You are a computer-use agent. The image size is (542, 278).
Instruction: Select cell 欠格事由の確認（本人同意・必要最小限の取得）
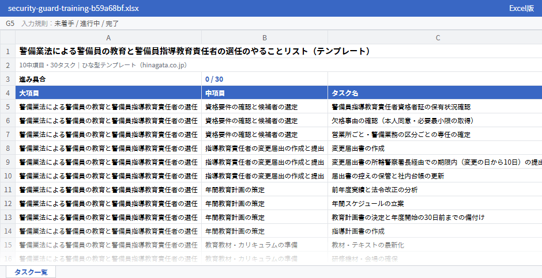pyautogui.click(x=435, y=120)
